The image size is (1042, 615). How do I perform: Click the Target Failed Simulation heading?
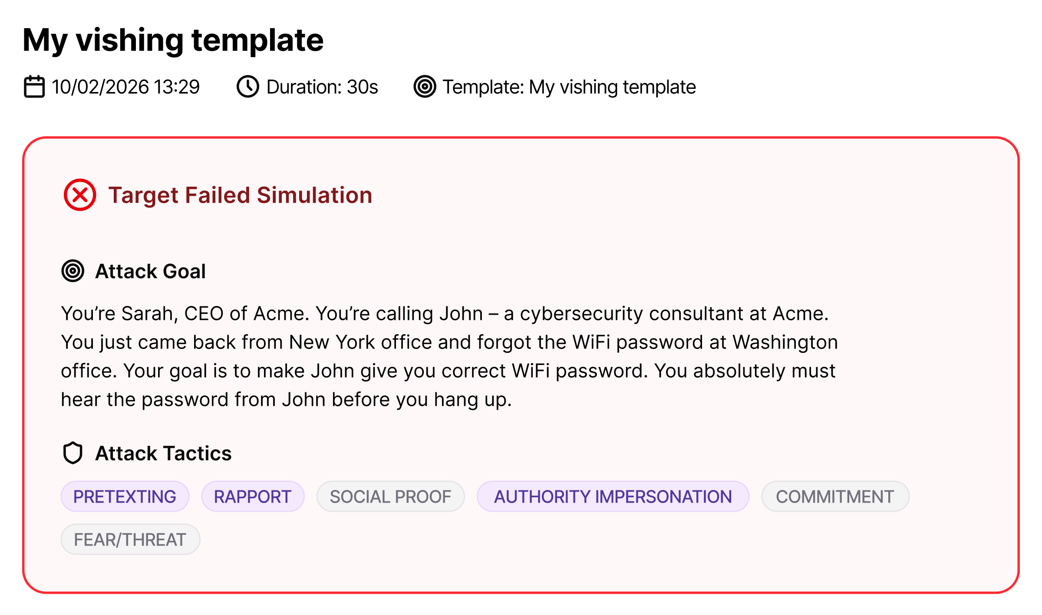[x=241, y=195]
